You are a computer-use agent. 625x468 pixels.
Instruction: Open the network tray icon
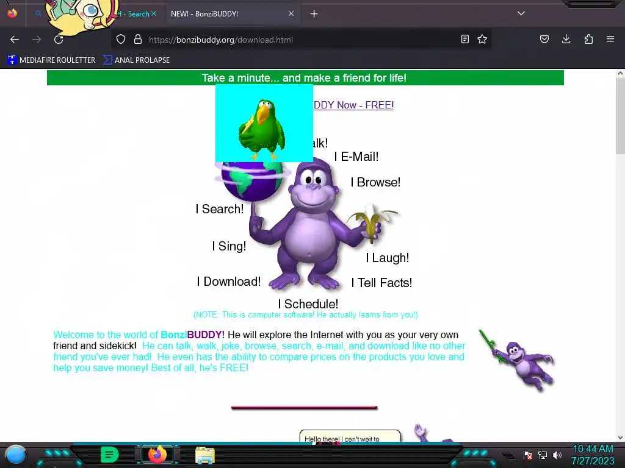tap(543, 455)
